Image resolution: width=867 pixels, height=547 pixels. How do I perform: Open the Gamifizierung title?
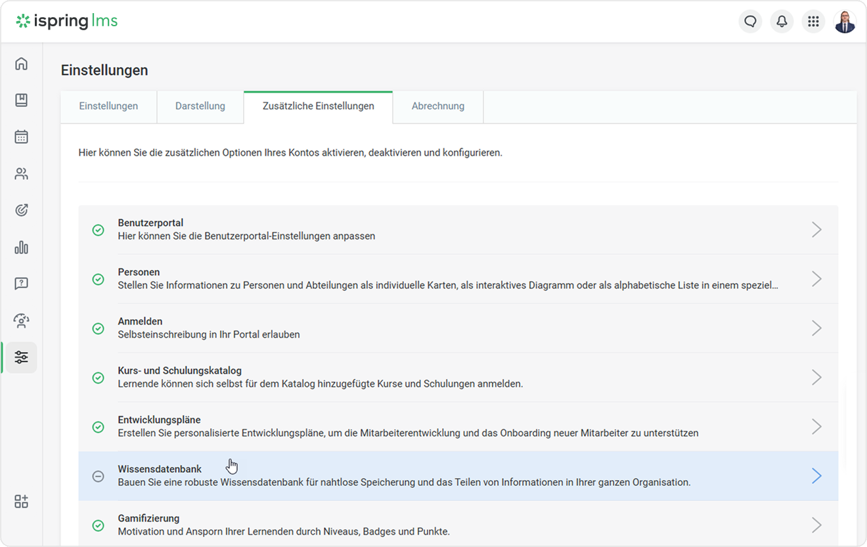[148, 519]
